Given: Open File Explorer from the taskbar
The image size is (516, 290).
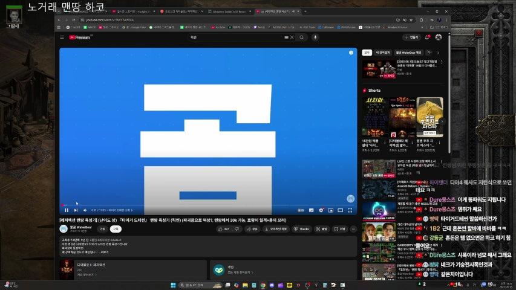Looking at the screenshot, I should coord(245,285).
